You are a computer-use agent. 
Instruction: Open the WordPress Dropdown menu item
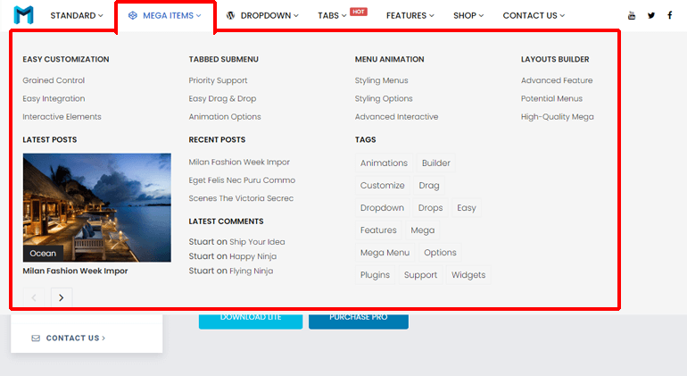261,15
